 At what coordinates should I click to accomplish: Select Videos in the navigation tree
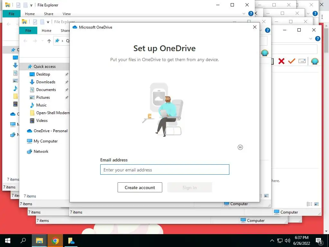42,121
